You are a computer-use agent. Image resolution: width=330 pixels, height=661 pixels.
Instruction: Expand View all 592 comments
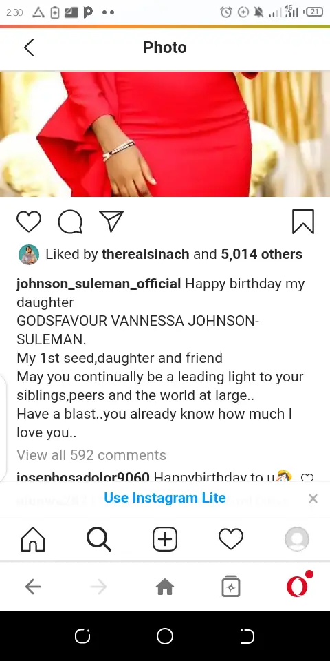(91, 455)
